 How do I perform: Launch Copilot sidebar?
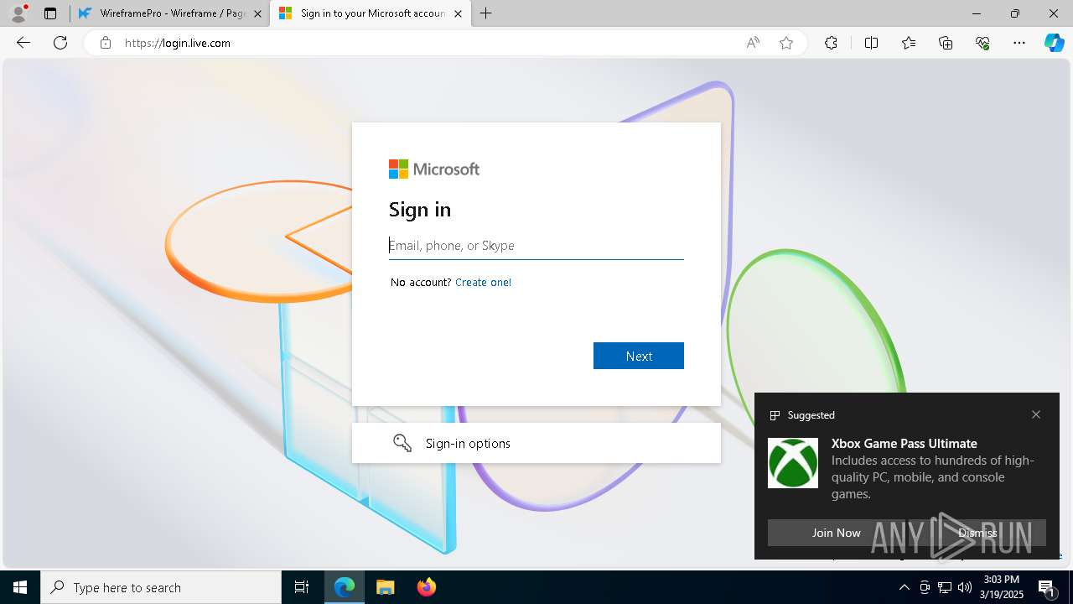[x=1054, y=43]
